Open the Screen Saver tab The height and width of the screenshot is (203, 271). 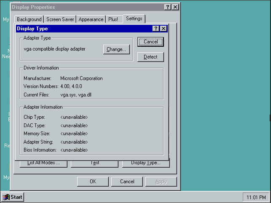(60, 19)
